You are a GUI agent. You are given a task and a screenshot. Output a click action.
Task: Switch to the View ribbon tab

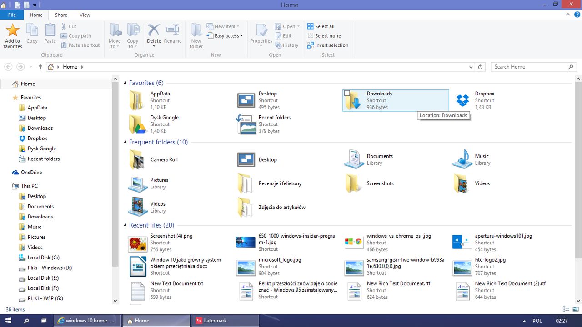point(85,15)
